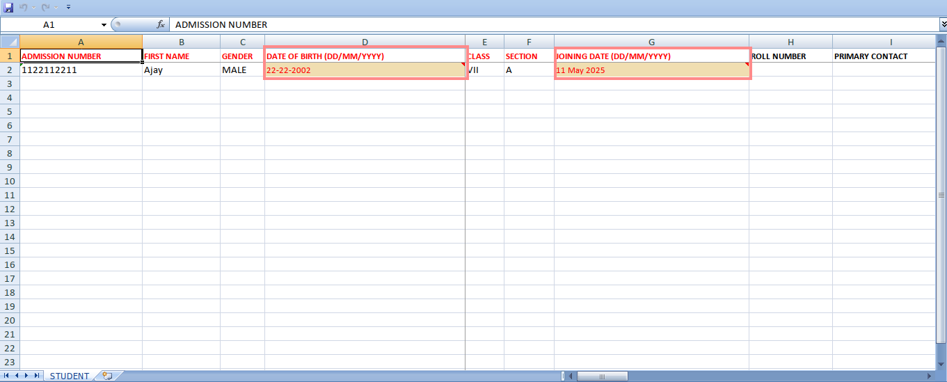947x382 pixels.
Task: Go to previous sheet with navigation arrow
Action: 17,376
